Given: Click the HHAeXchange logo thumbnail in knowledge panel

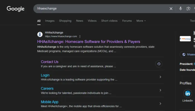Looking at the screenshot, I should click(185, 39).
